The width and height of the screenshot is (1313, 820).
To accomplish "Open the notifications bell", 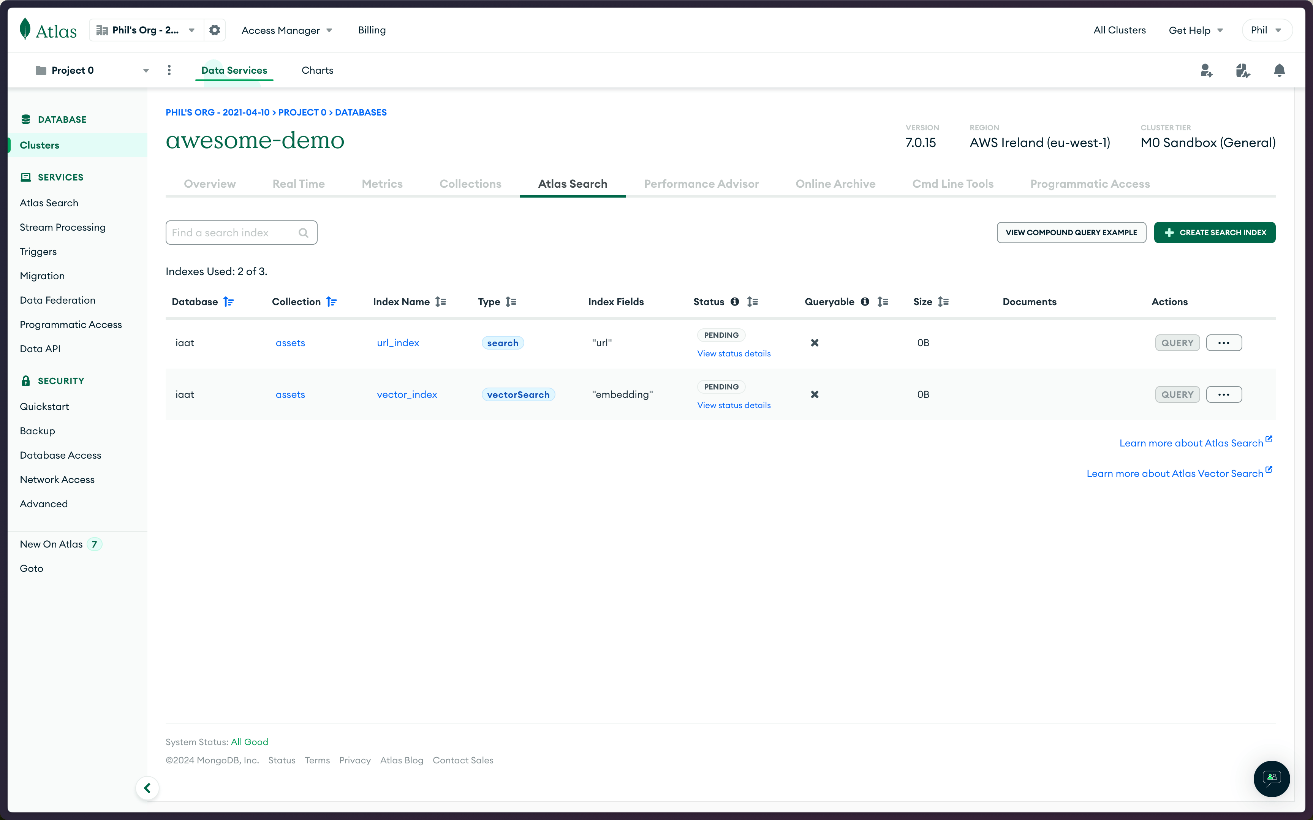I will click(1280, 70).
